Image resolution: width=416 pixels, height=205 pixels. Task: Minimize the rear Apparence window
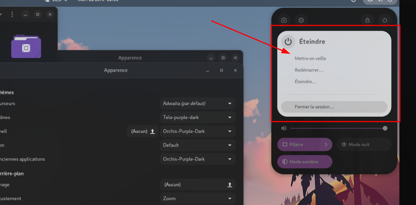[x=211, y=58]
